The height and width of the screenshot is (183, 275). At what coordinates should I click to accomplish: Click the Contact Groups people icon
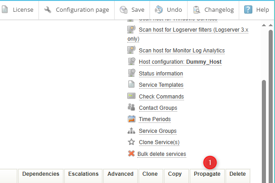click(x=131, y=108)
